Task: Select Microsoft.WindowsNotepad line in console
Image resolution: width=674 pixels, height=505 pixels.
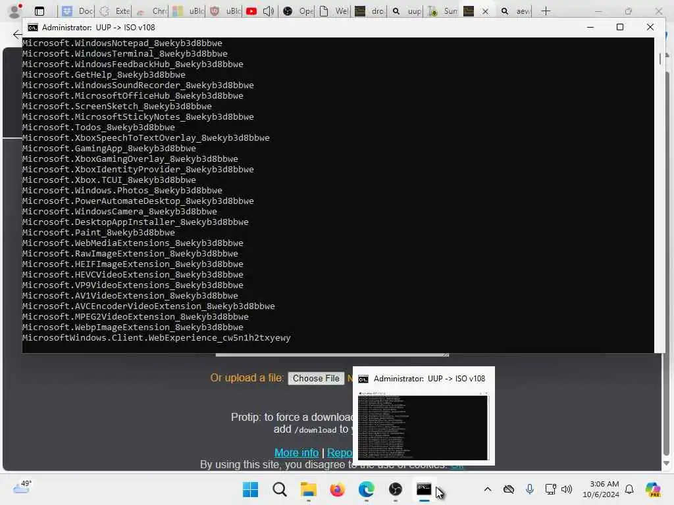Action: 122,43
